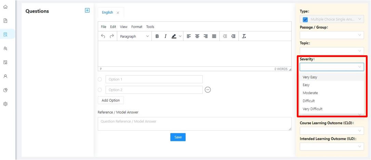The width and height of the screenshot is (371, 160).
Task: Click the plus icon beside Questions heading
Action: (x=87, y=11)
